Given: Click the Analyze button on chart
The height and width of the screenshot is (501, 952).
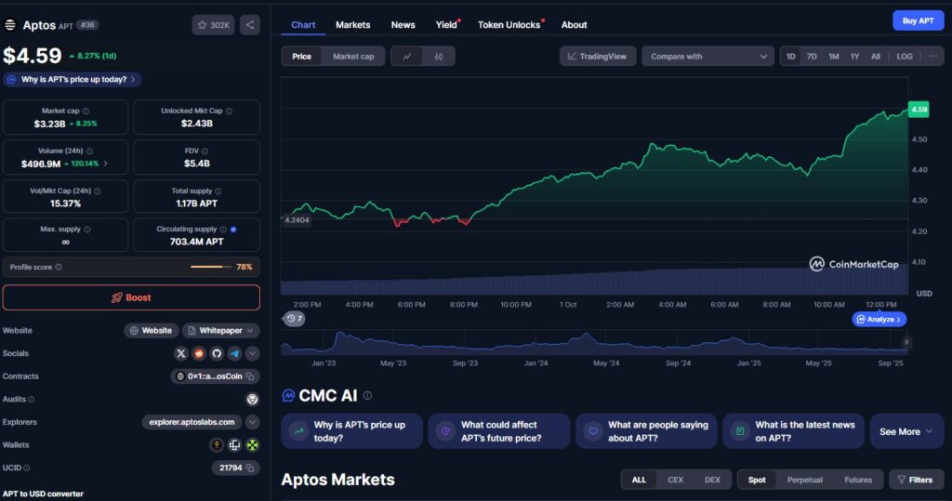Looking at the screenshot, I should click(879, 319).
